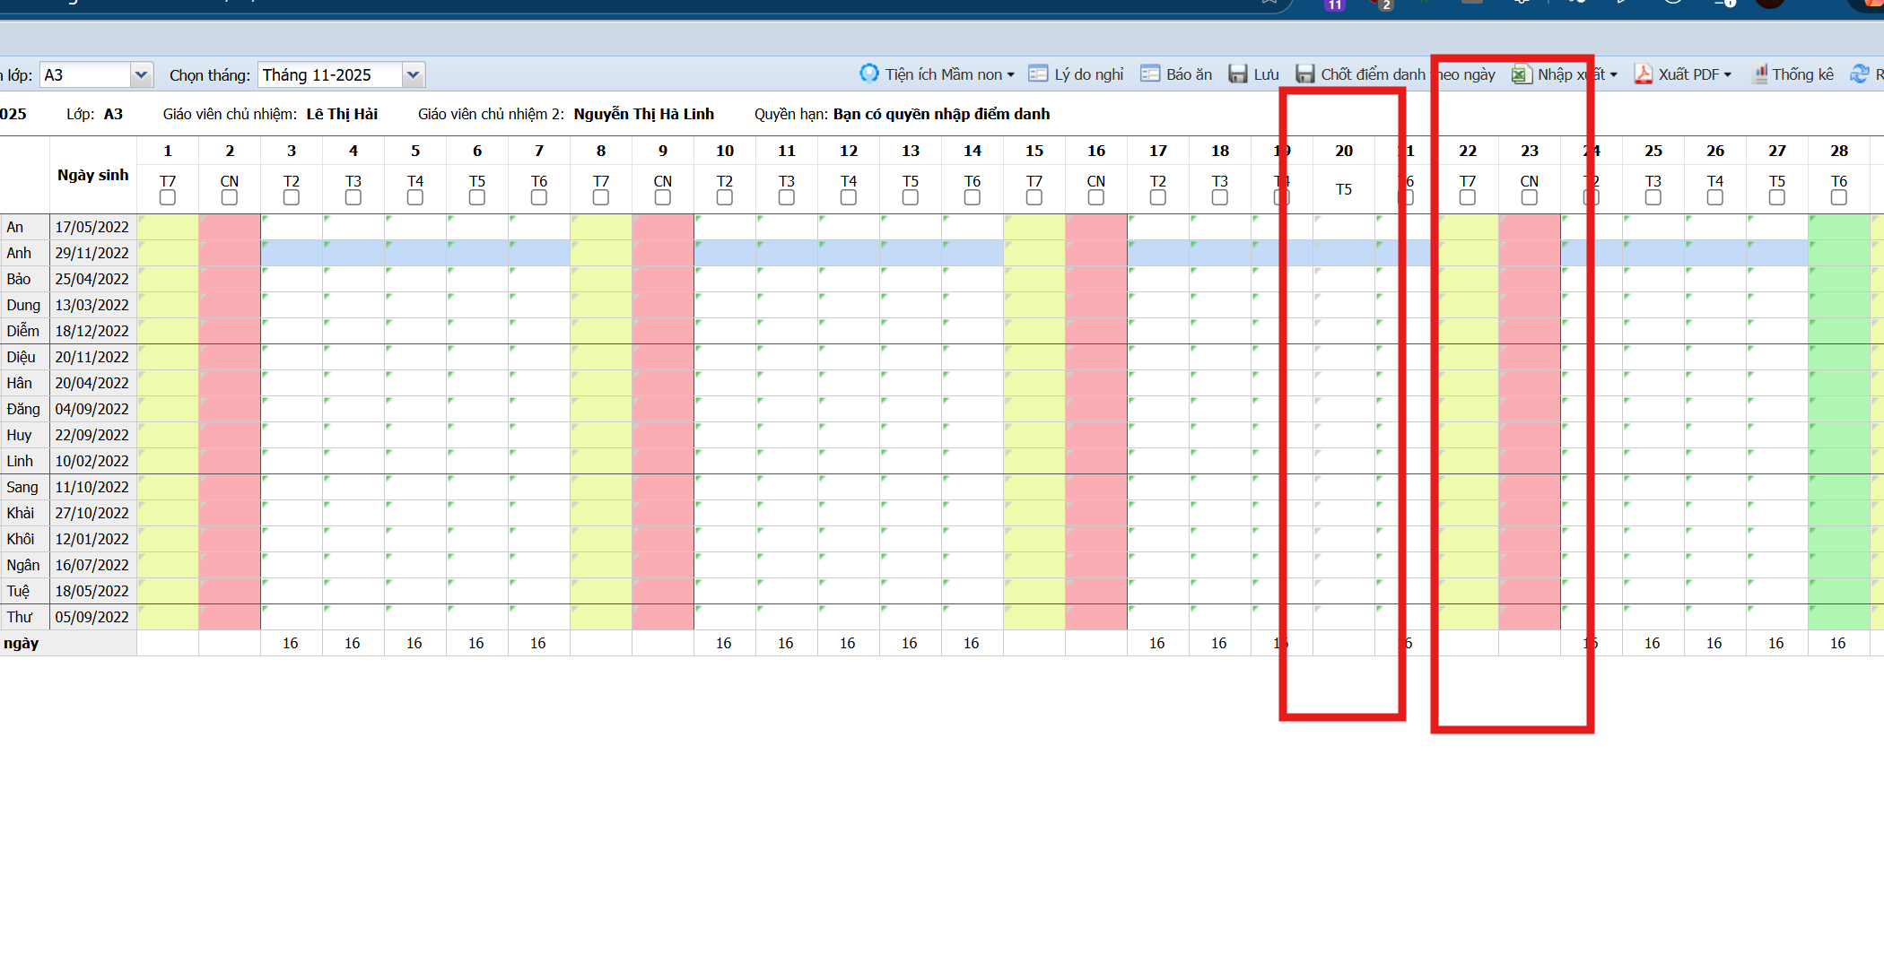Click the Tiện ích Mầm non icon
The width and height of the screenshot is (1884, 972).
(x=868, y=74)
